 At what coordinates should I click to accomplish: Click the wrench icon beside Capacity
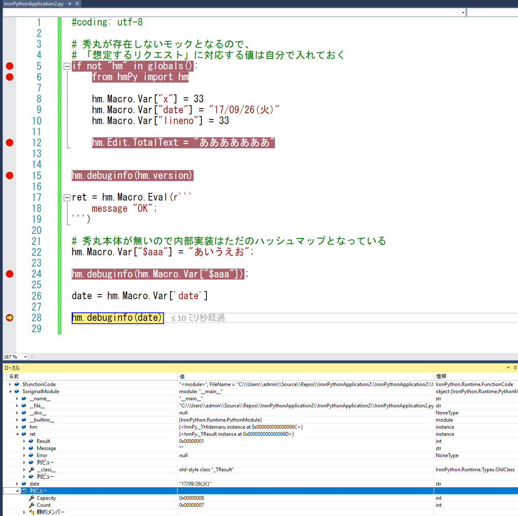pyautogui.click(x=32, y=498)
